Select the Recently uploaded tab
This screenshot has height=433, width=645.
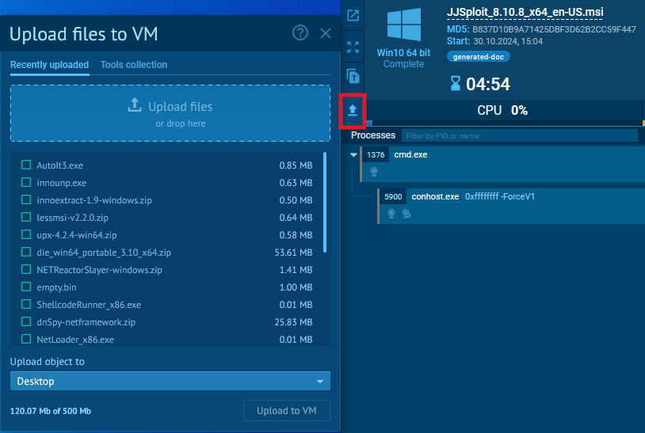pyautogui.click(x=49, y=65)
